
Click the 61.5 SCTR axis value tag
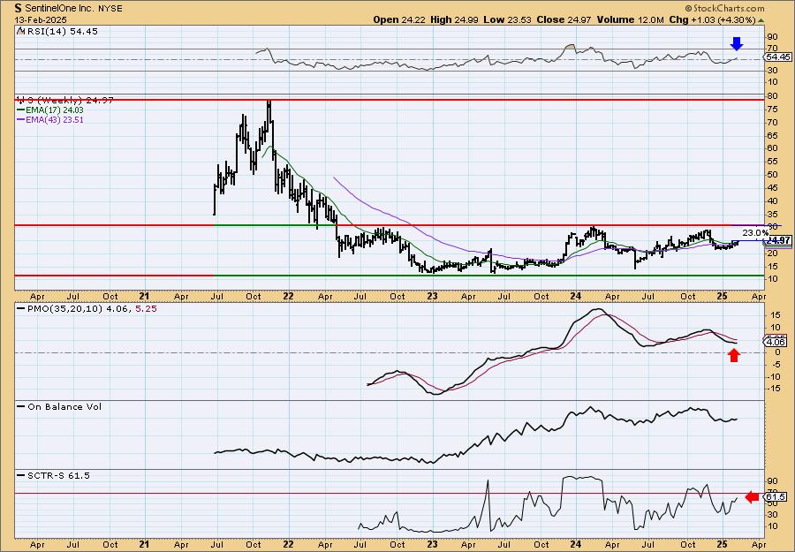point(777,497)
